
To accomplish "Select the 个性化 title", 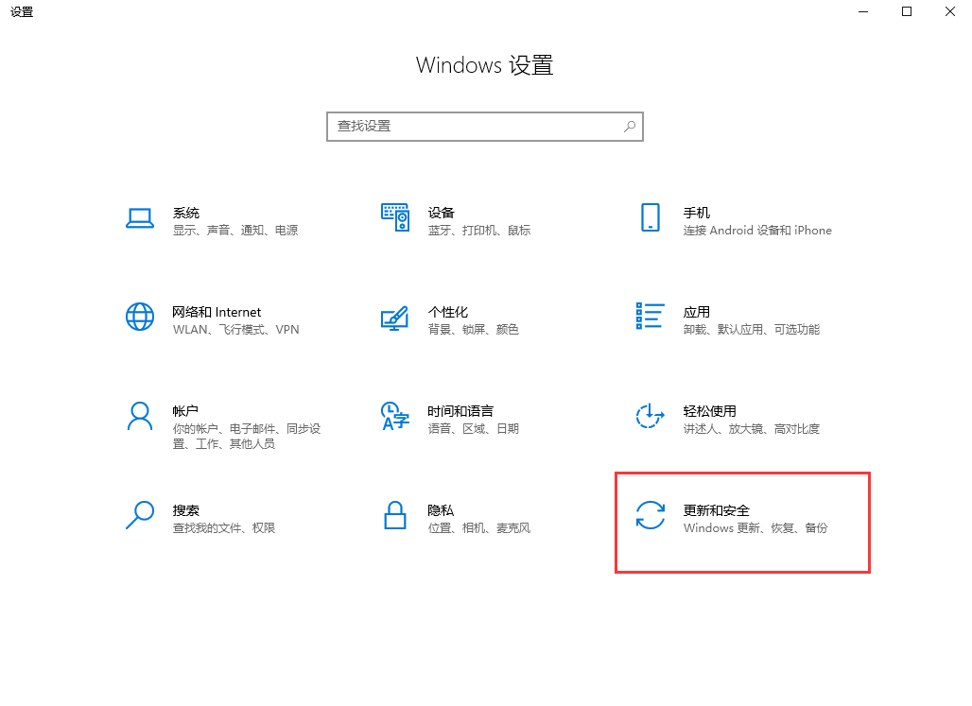I will 448,313.
